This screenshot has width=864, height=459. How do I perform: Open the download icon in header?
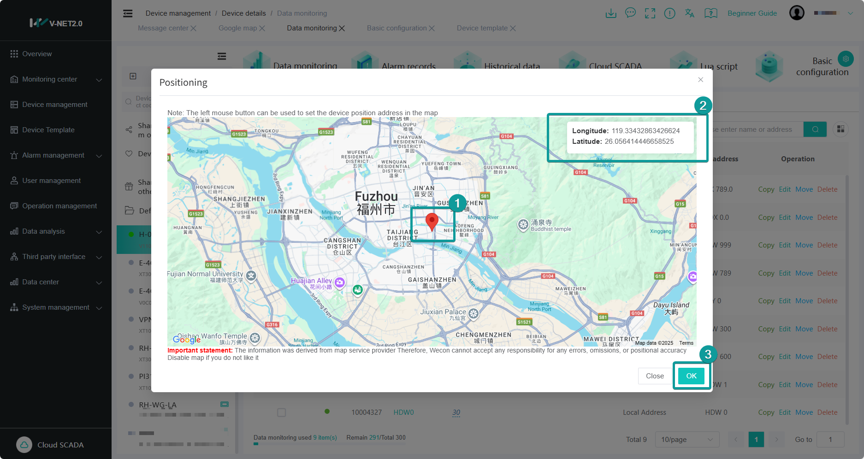(x=611, y=13)
